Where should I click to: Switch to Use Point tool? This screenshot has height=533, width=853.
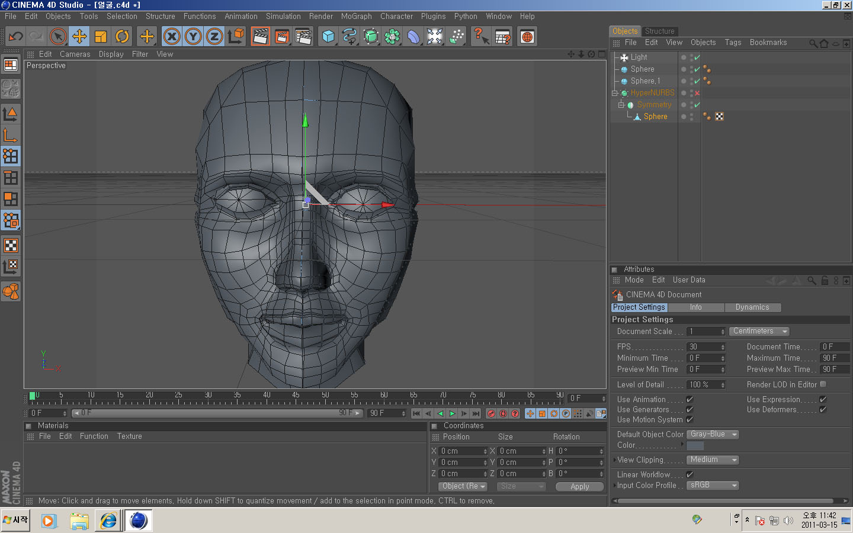pyautogui.click(x=11, y=156)
